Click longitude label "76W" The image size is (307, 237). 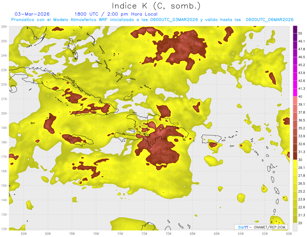click(x=96, y=233)
